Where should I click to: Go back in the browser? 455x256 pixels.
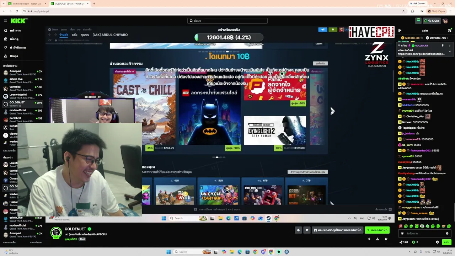click(x=4, y=11)
